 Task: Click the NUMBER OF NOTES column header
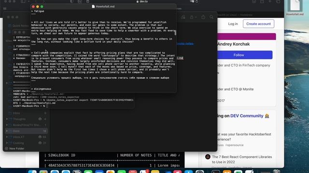point(136,155)
